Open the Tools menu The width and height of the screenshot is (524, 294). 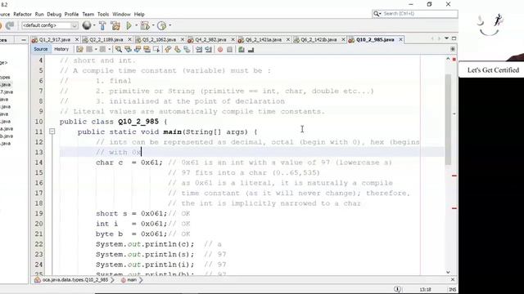103,15
